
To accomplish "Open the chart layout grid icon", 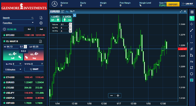I will [192, 12].
